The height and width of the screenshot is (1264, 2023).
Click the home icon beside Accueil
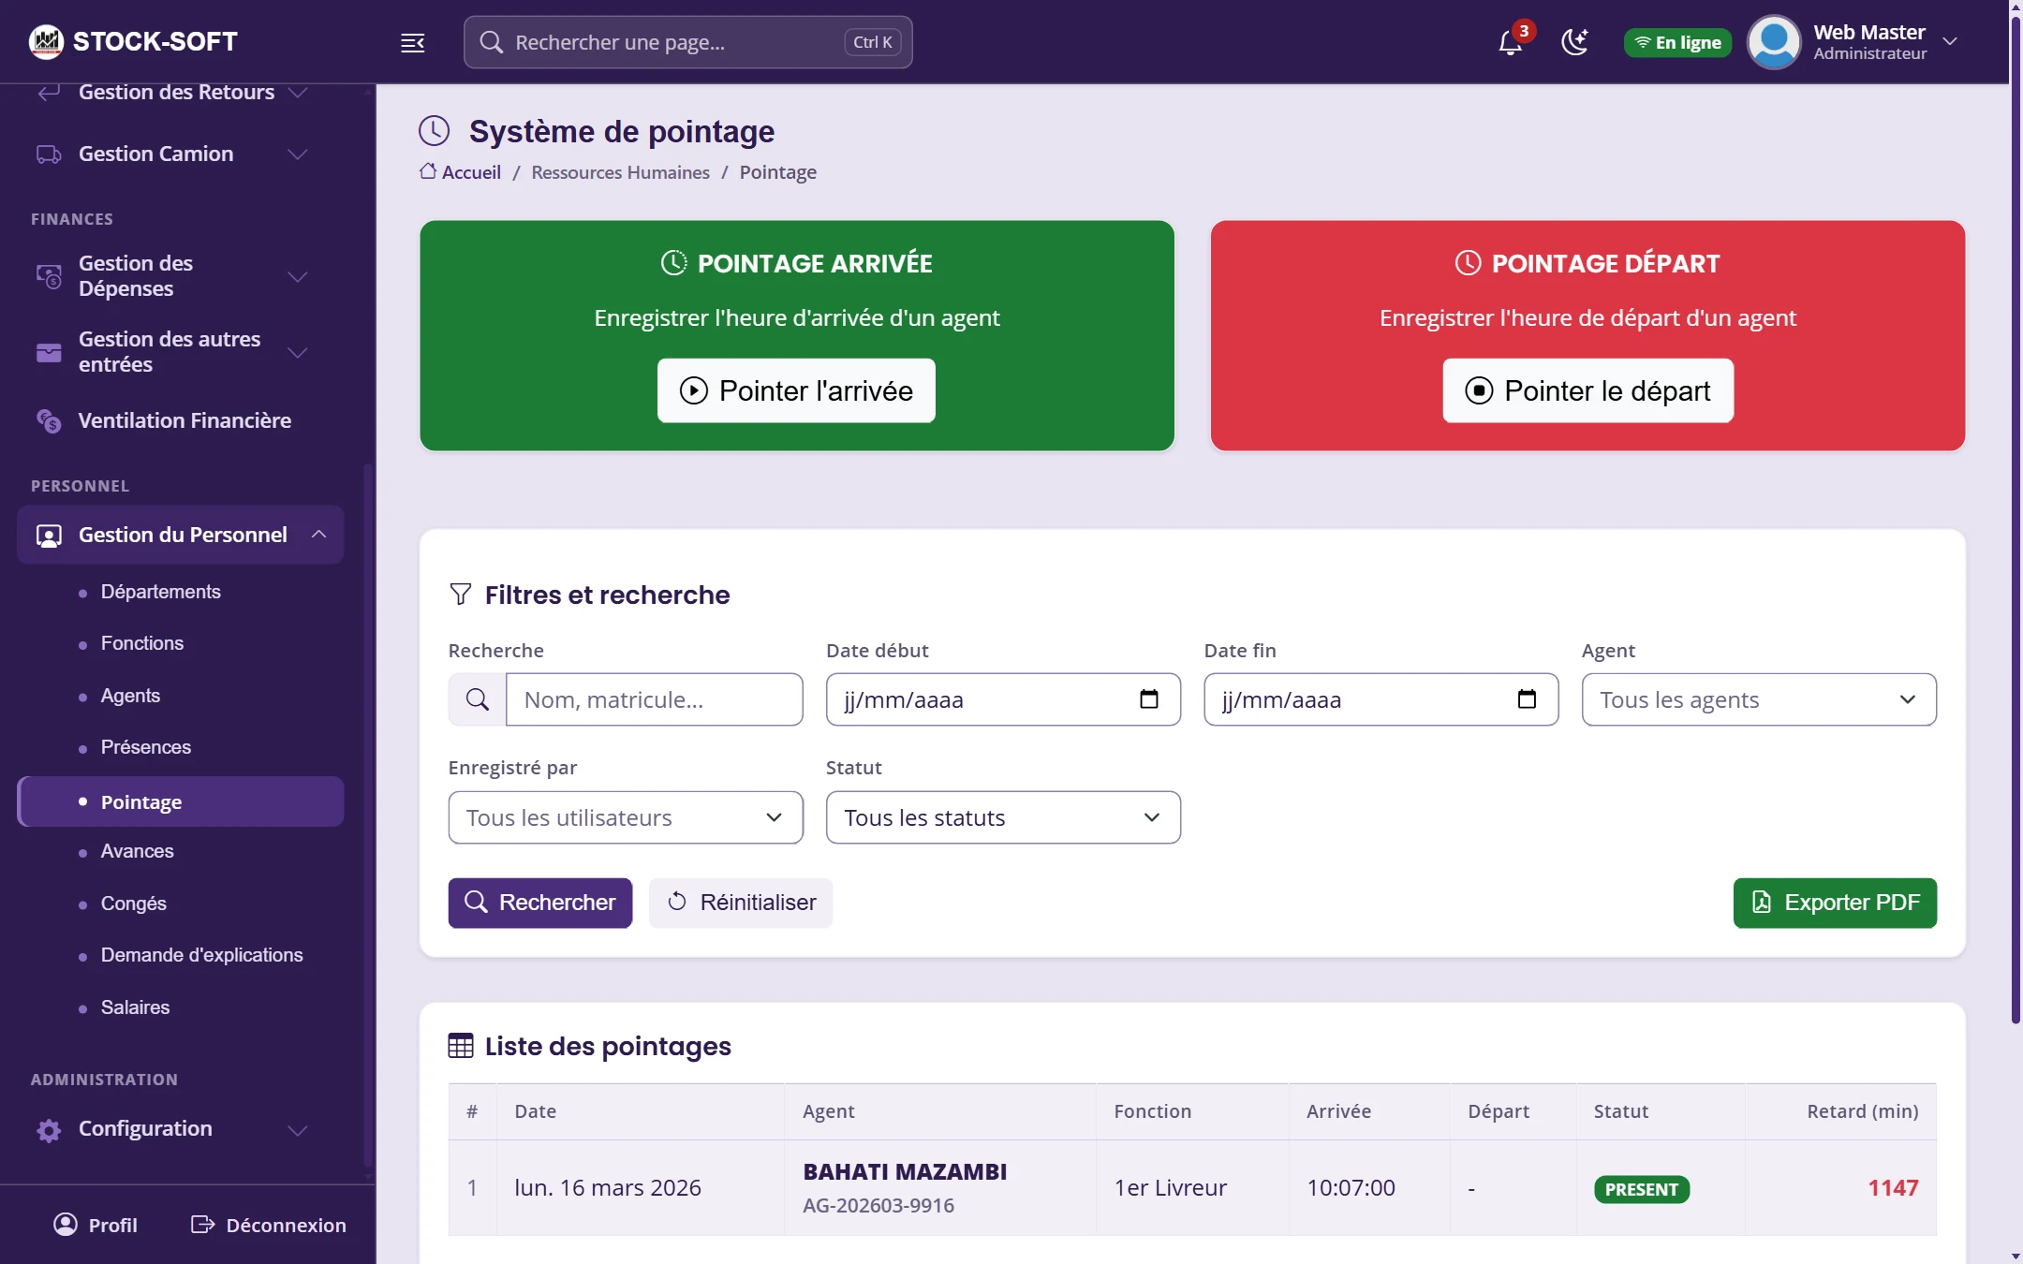(x=428, y=171)
